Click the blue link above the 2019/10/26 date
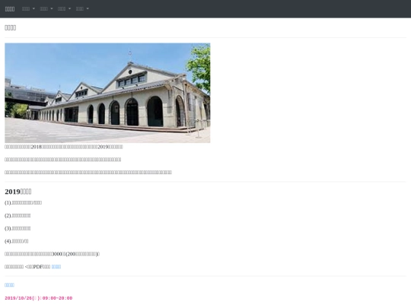The height and width of the screenshot is (308, 411). click(9, 285)
